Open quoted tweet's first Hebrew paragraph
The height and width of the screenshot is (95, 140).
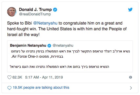70,54
